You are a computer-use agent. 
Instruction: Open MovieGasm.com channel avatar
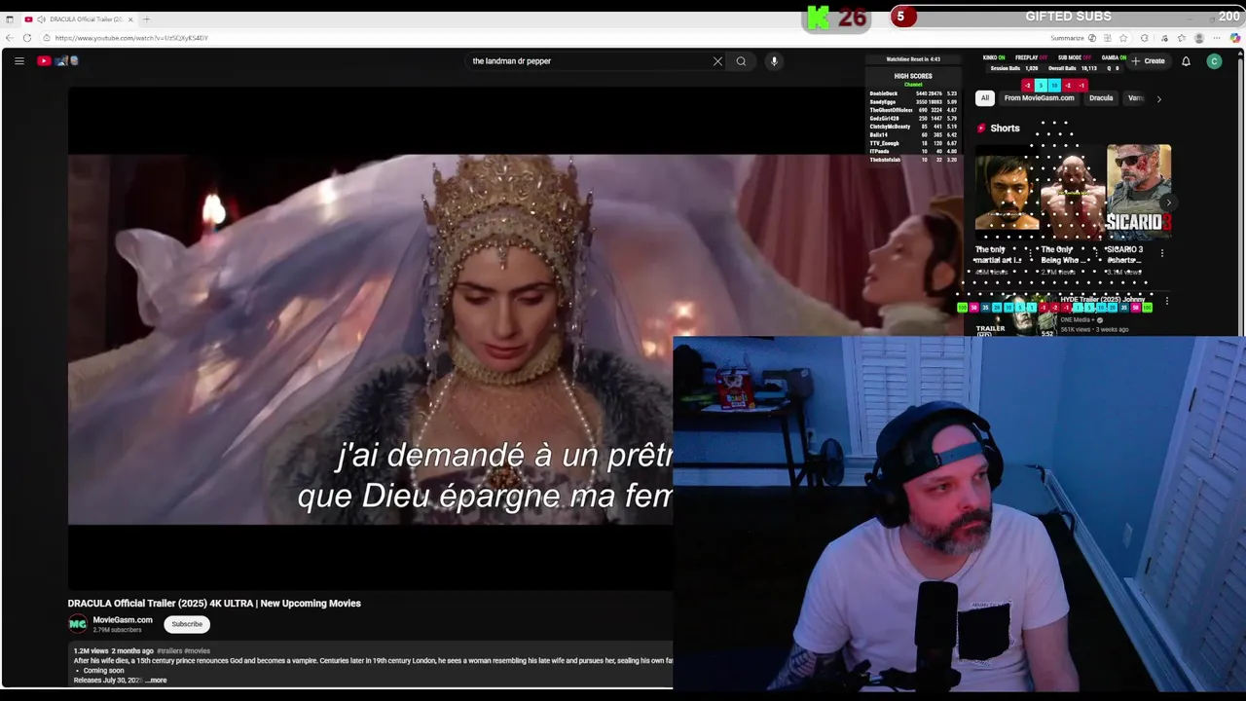click(x=78, y=624)
